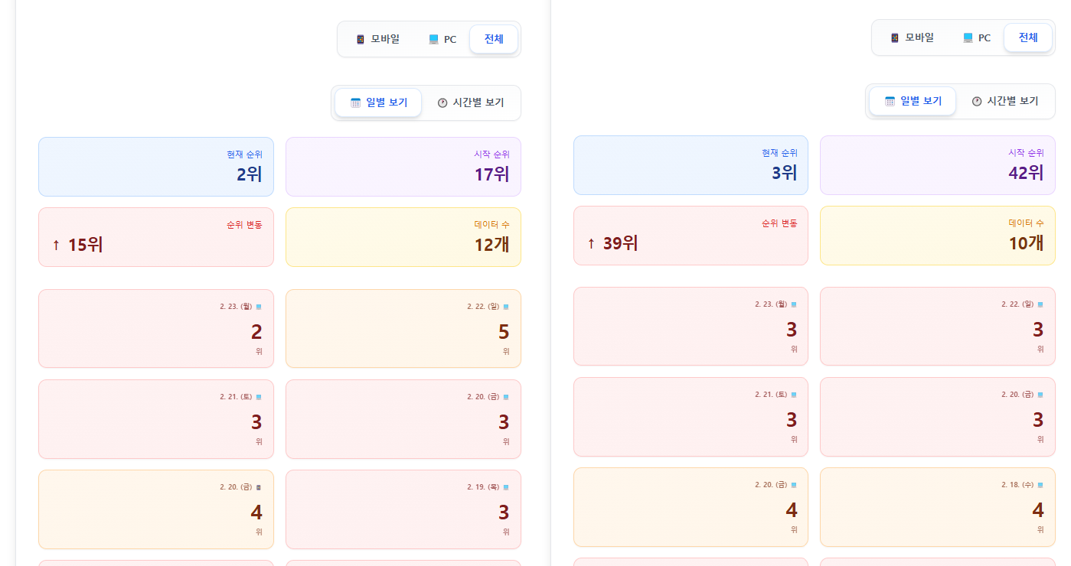Click PC icon on 2. 23. (월) rank 2 card
1071x566 pixels.
(259, 307)
